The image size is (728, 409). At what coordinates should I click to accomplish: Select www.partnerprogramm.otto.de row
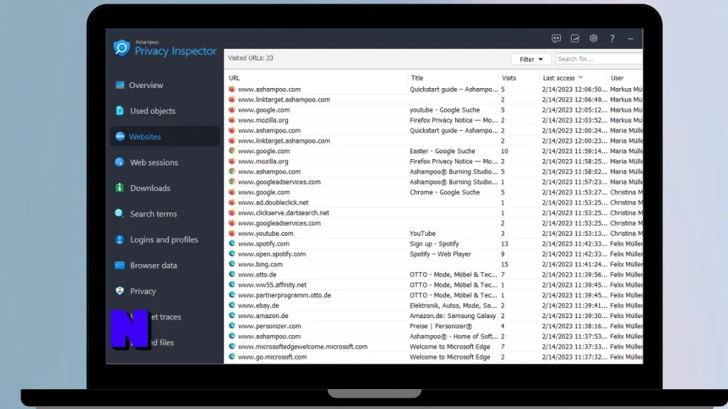click(x=434, y=295)
